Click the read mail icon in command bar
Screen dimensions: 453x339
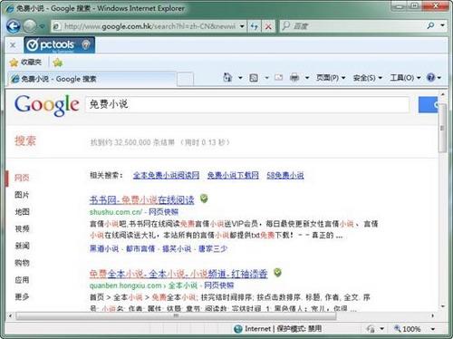click(x=278, y=78)
